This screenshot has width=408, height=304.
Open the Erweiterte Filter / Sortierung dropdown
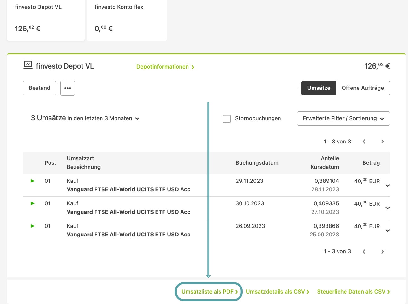point(343,118)
